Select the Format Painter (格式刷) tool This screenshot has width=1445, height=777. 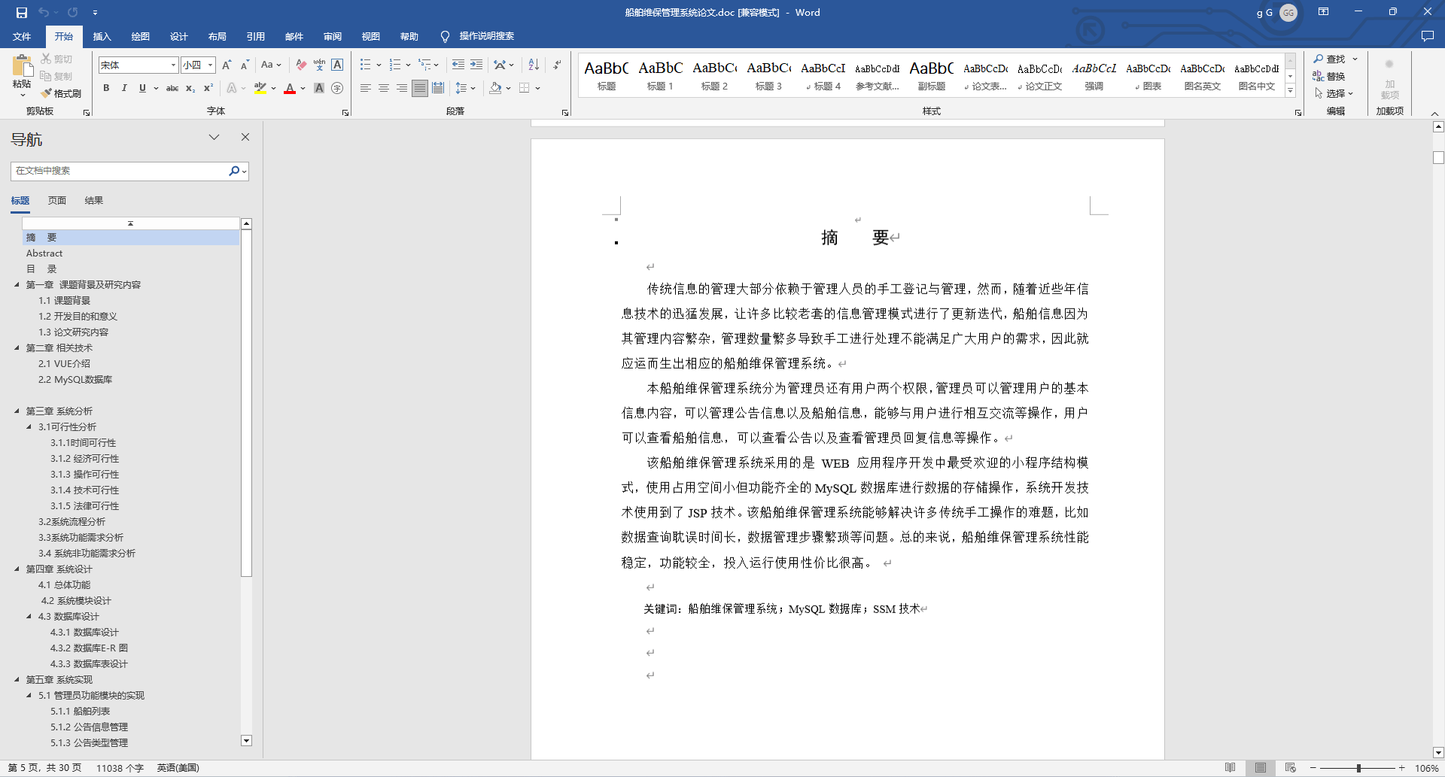(x=60, y=93)
